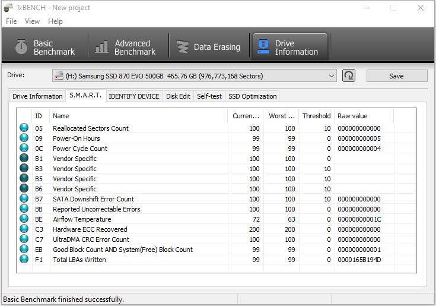
Task: Switch to the Self-test tab
Action: (x=209, y=96)
